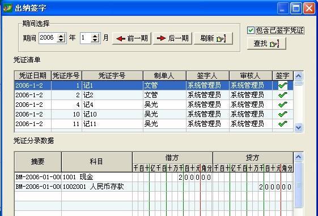Increase the month spinner up arrow

[95, 36]
